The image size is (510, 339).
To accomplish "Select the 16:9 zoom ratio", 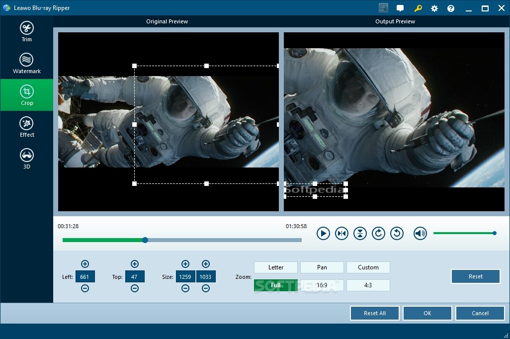I will pos(322,285).
